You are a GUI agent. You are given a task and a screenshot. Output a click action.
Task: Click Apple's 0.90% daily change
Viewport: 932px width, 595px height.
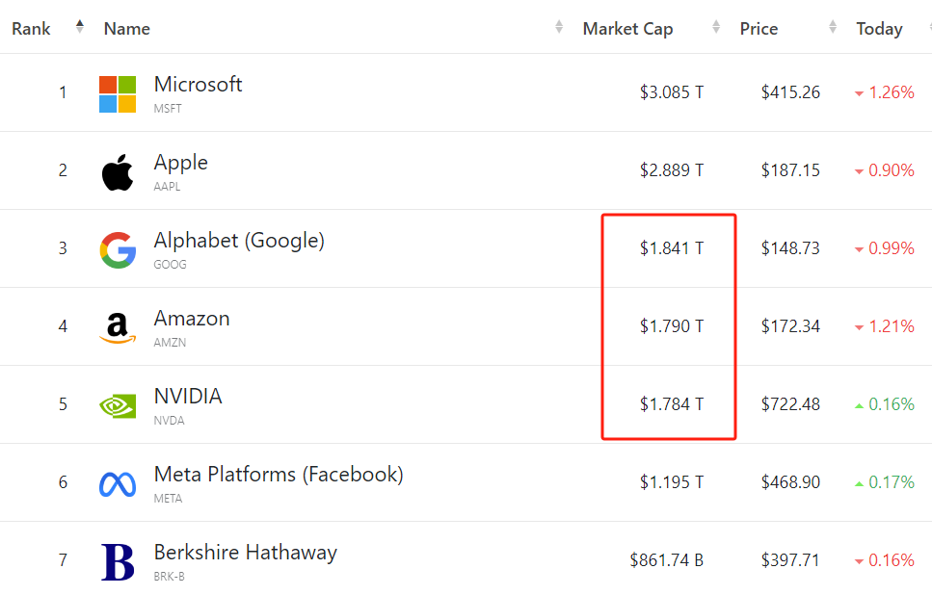pyautogui.click(x=891, y=170)
